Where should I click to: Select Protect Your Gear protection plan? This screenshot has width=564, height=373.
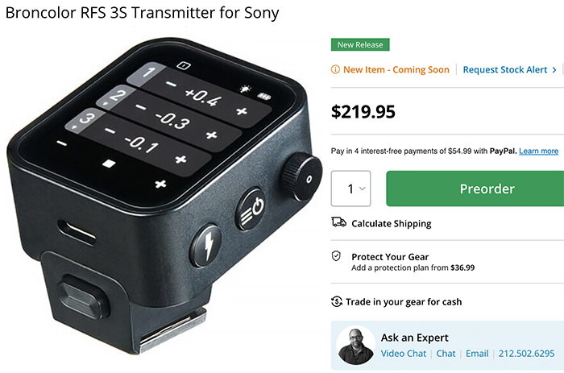pos(413,262)
